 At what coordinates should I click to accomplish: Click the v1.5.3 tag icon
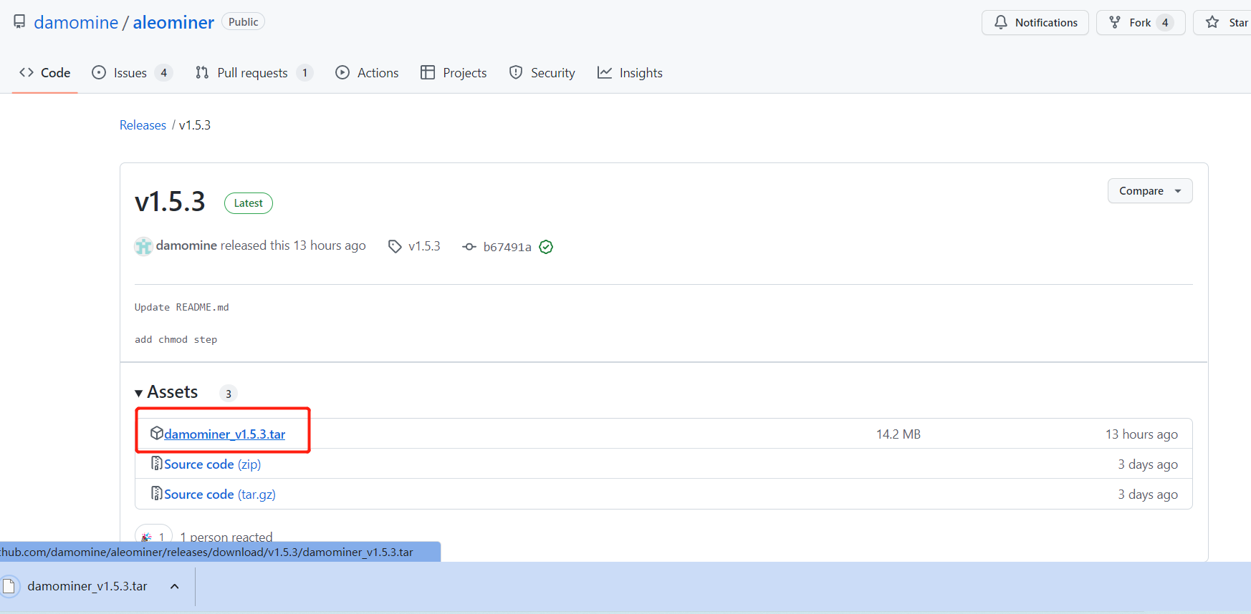click(395, 246)
